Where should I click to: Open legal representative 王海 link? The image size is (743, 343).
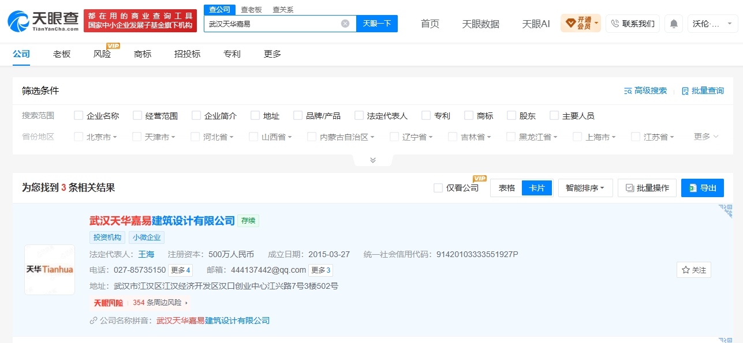(147, 254)
